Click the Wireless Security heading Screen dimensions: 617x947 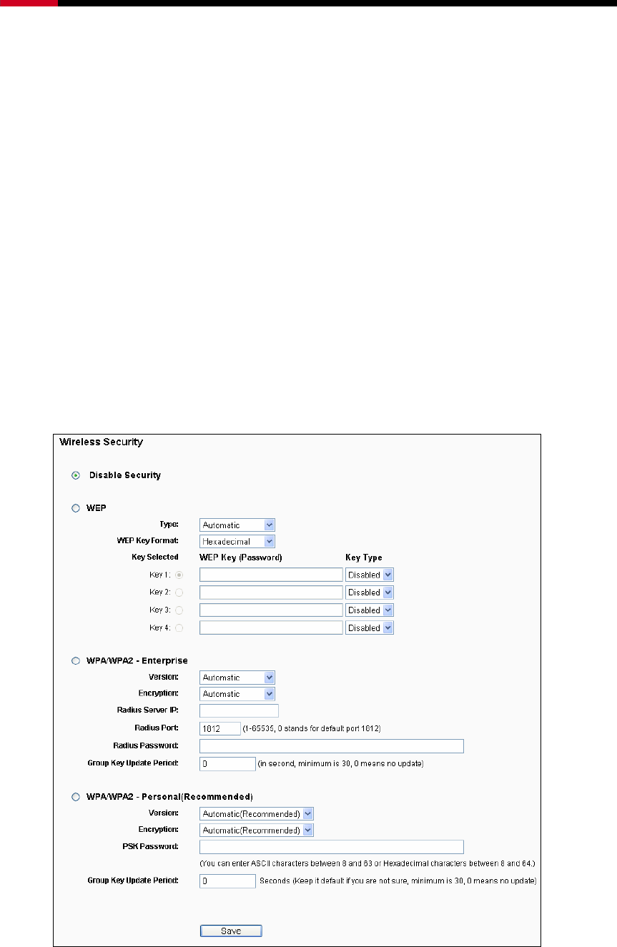tap(102, 442)
